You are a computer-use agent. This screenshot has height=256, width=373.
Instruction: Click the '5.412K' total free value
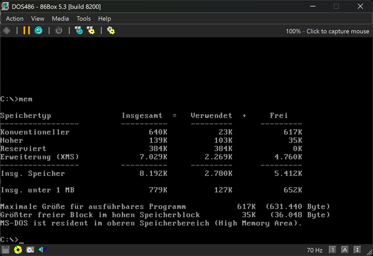pos(288,174)
